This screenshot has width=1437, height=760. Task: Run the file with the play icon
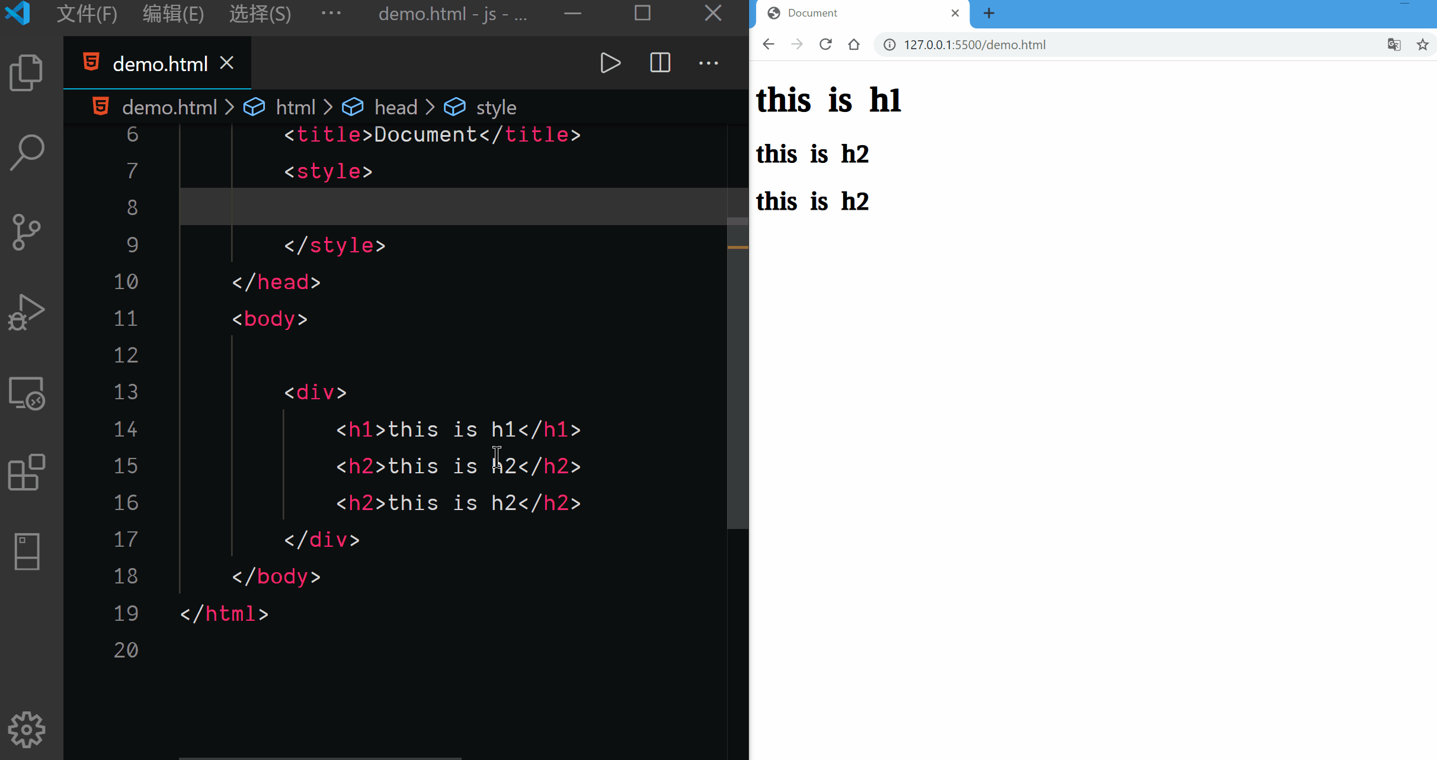[610, 63]
